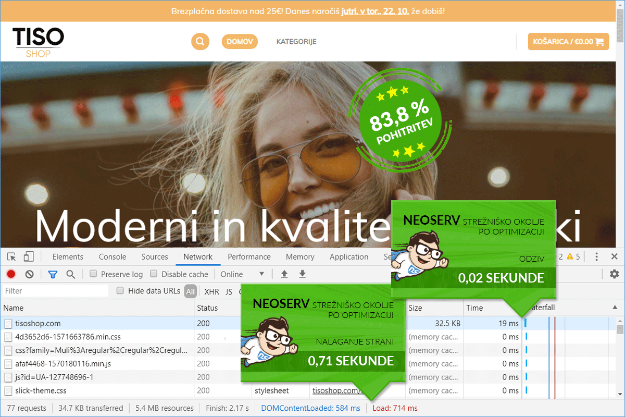Toggle the device toolbar icon

(29, 256)
